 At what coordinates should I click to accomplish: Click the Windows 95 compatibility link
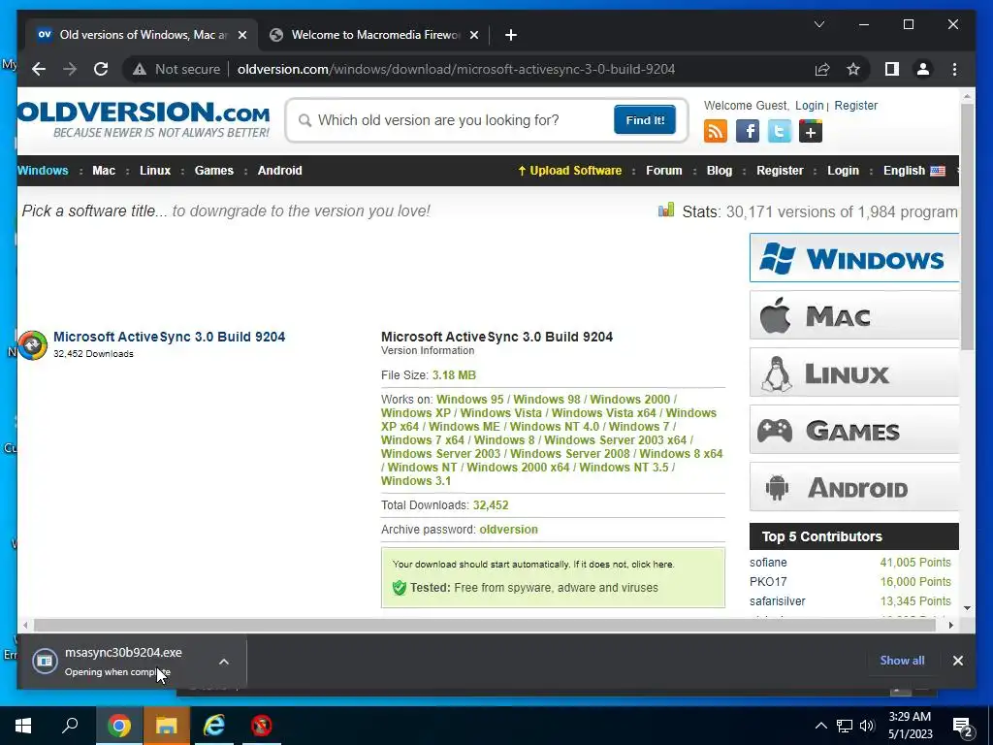point(470,399)
